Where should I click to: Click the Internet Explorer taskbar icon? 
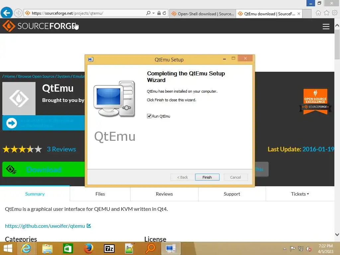26,248
